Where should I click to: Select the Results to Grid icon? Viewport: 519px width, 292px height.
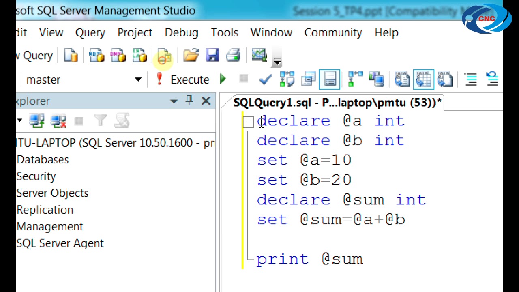(x=424, y=79)
